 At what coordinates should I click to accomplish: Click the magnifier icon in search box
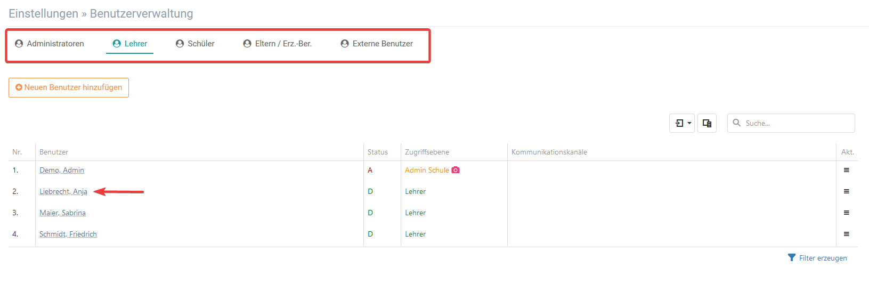point(736,123)
